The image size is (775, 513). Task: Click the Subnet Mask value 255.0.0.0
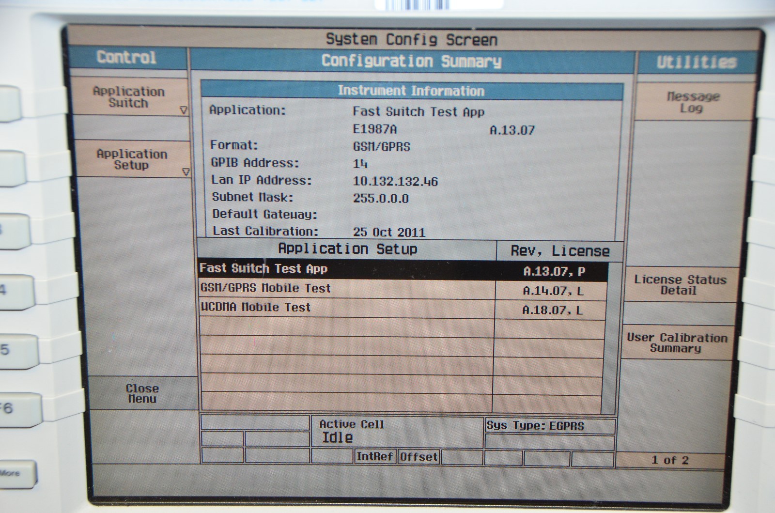[x=381, y=199]
